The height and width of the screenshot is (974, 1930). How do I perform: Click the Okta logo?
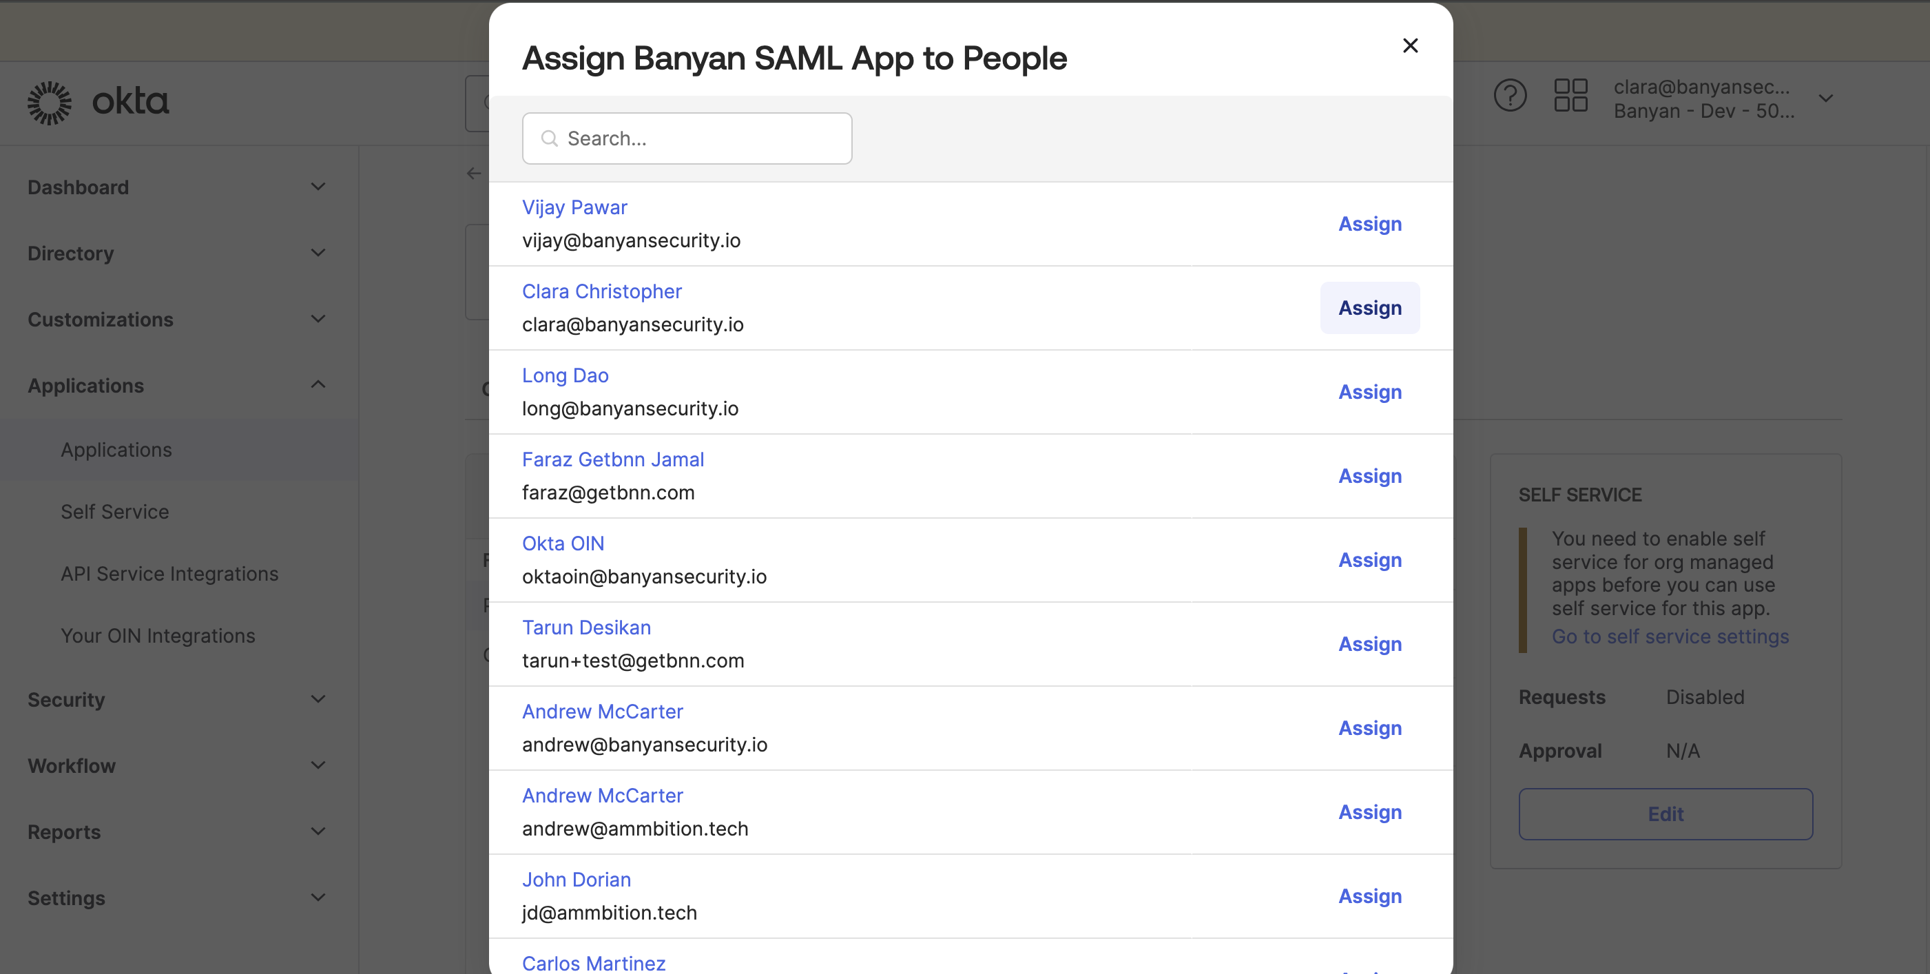tap(98, 102)
